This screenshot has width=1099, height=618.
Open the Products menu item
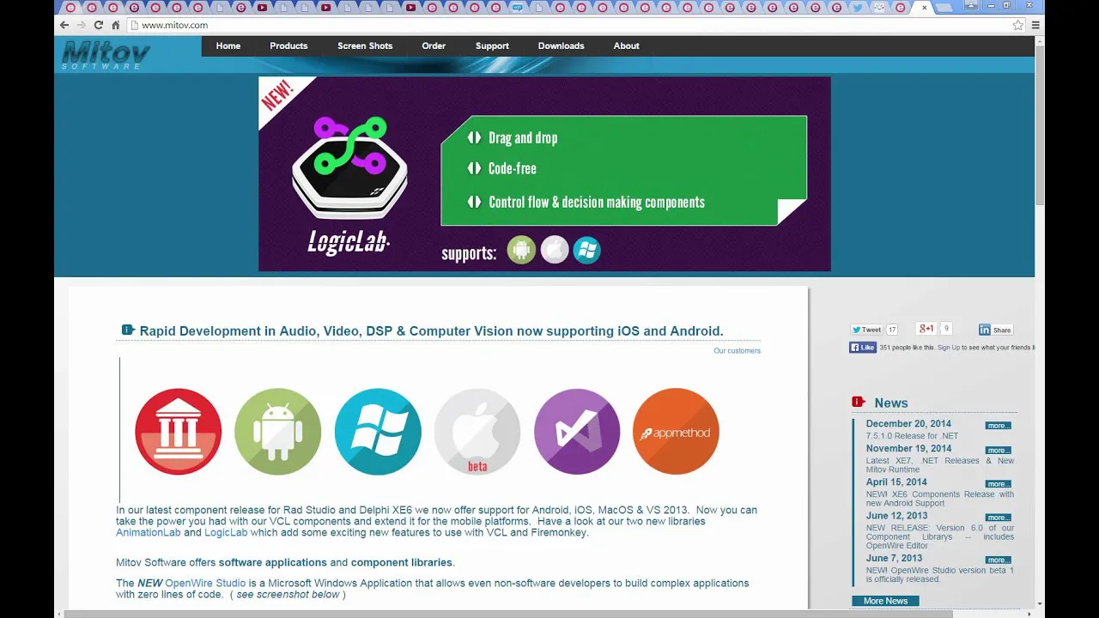(x=288, y=46)
